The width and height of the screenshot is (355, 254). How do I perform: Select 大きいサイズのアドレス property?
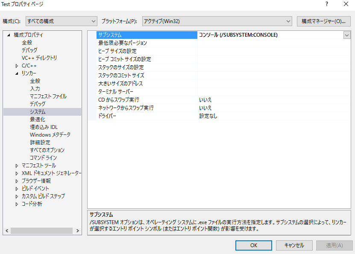click(x=147, y=84)
